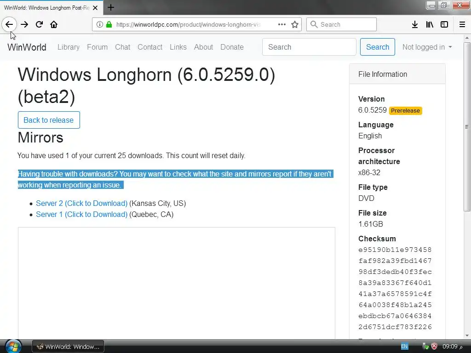
Task: Open page actions three-dot menu
Action: [x=282, y=24]
